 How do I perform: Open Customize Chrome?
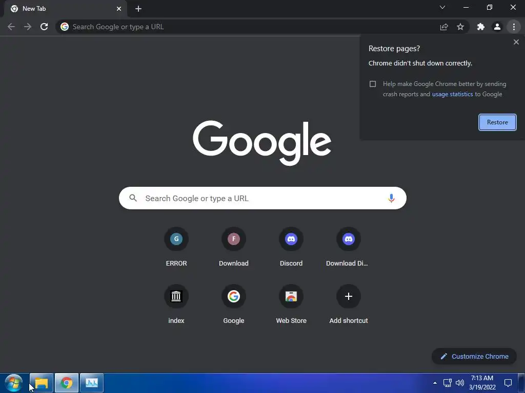[474, 356]
